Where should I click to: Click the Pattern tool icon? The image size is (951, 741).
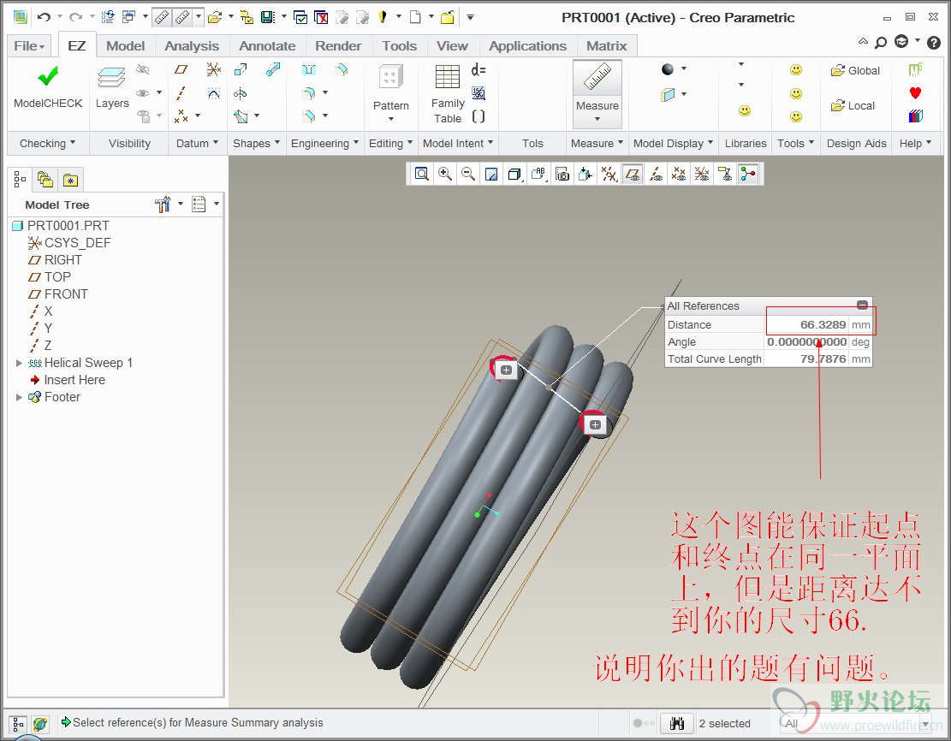[x=390, y=78]
